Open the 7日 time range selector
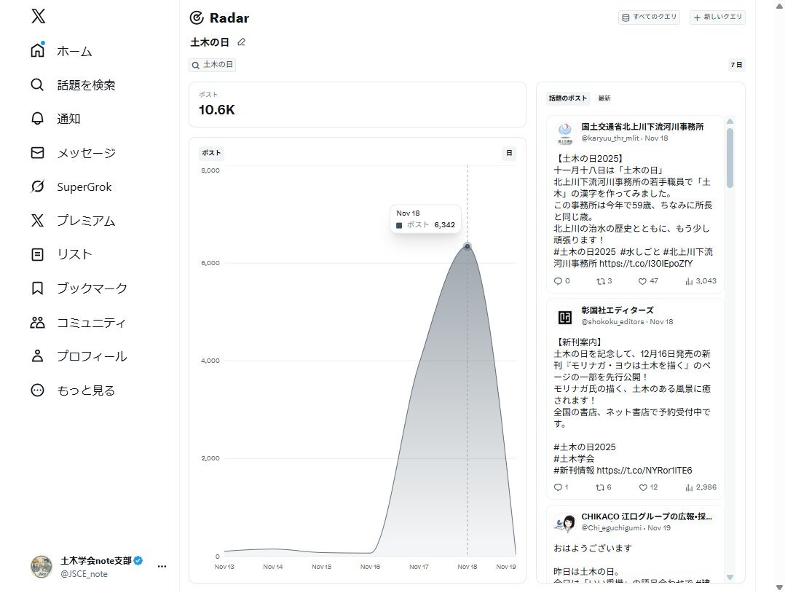Screen dimensions: 785x593 (x=736, y=65)
